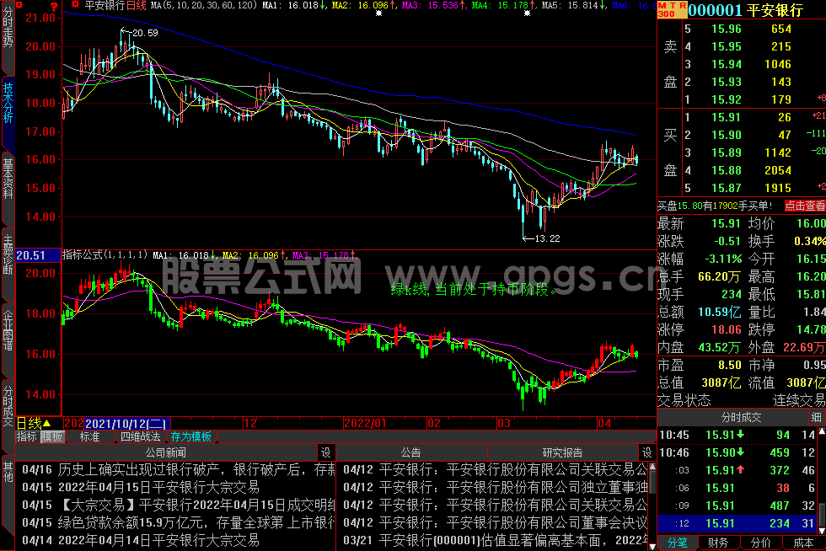Switch to 研究报告 panel tab

coord(563,452)
